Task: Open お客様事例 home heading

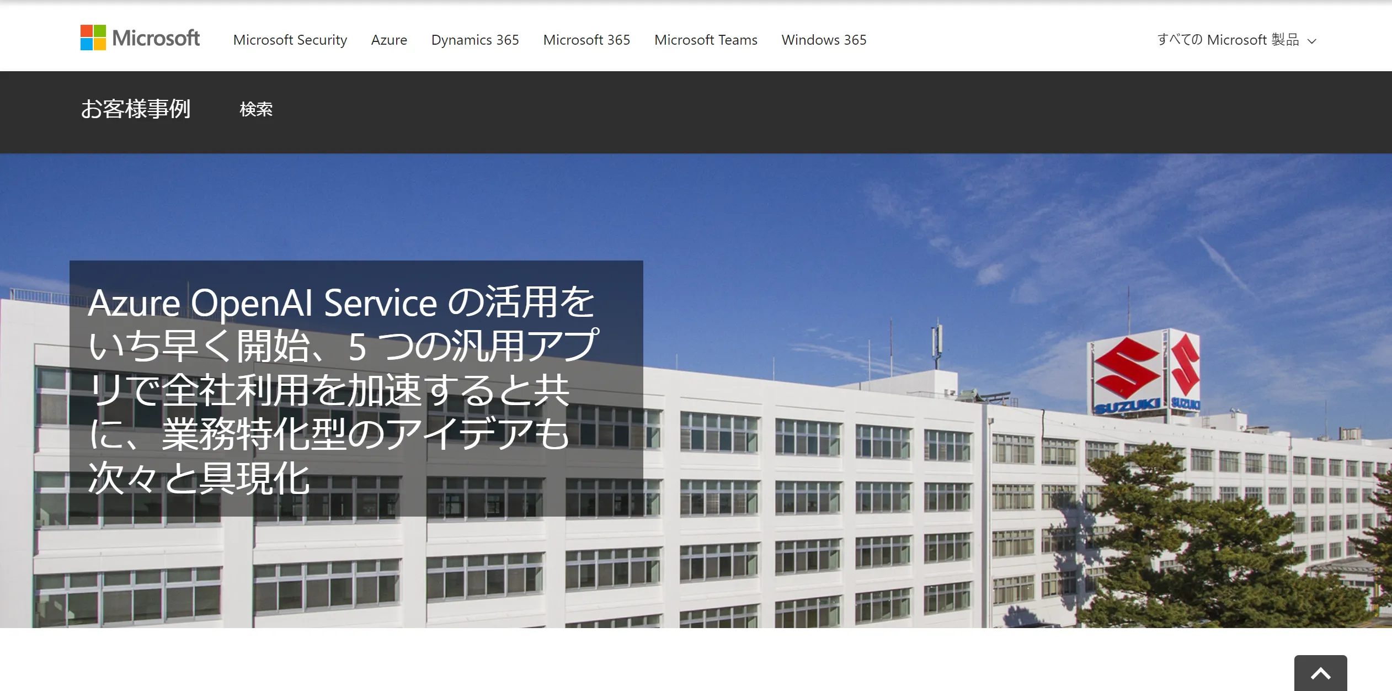Action: point(136,109)
